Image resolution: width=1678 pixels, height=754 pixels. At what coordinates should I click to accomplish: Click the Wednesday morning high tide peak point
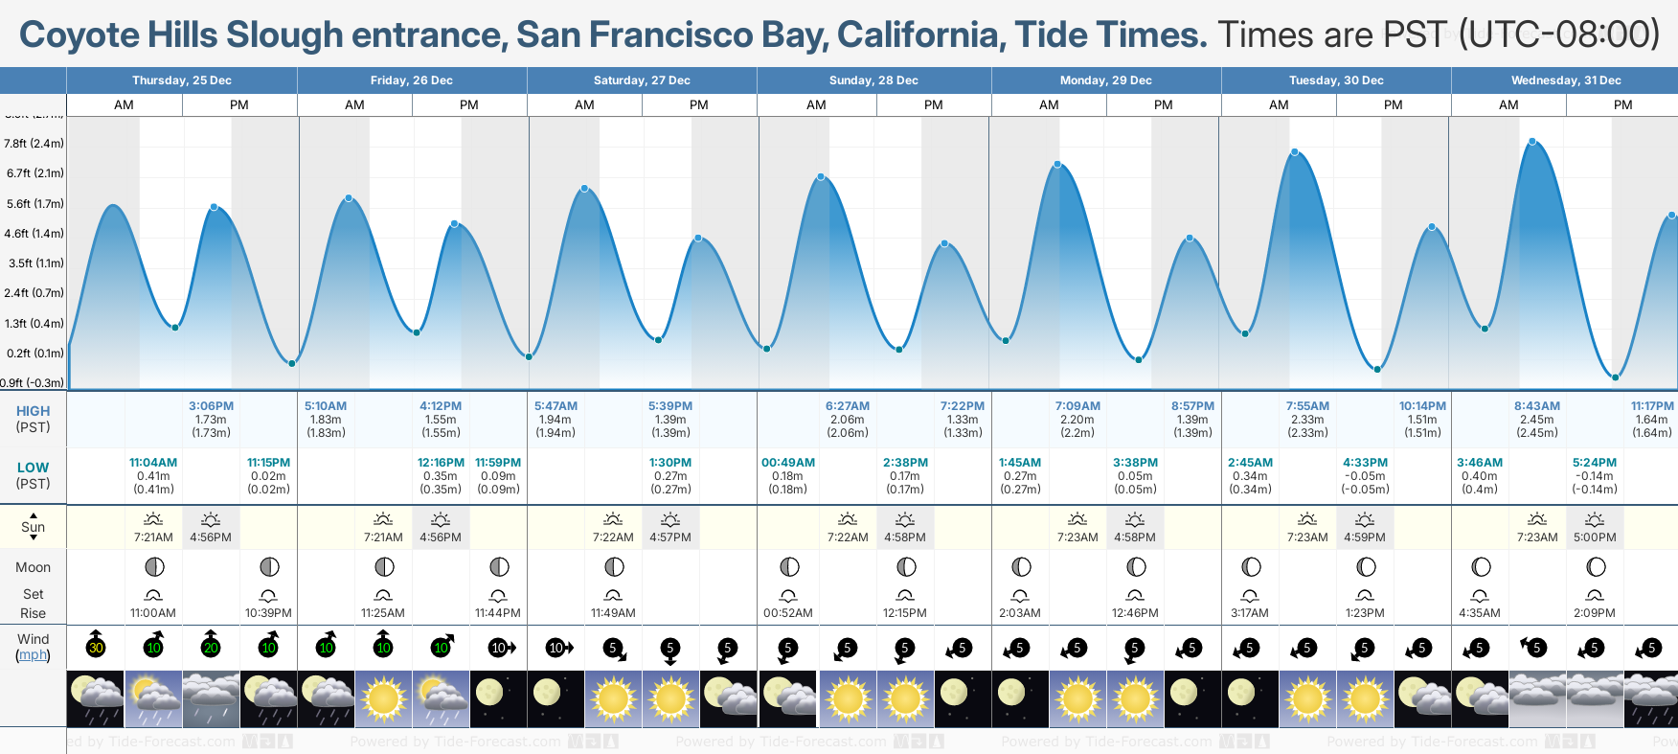(1533, 142)
